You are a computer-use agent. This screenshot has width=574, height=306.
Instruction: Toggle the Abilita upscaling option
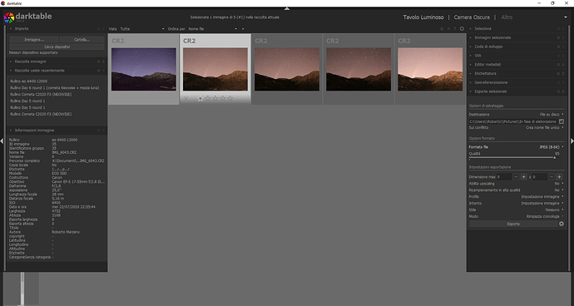[x=516, y=184]
